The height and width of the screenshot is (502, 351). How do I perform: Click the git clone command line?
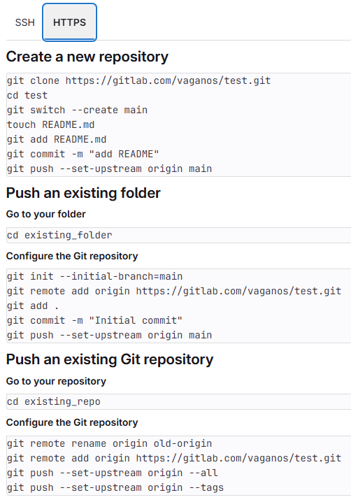[138, 80]
